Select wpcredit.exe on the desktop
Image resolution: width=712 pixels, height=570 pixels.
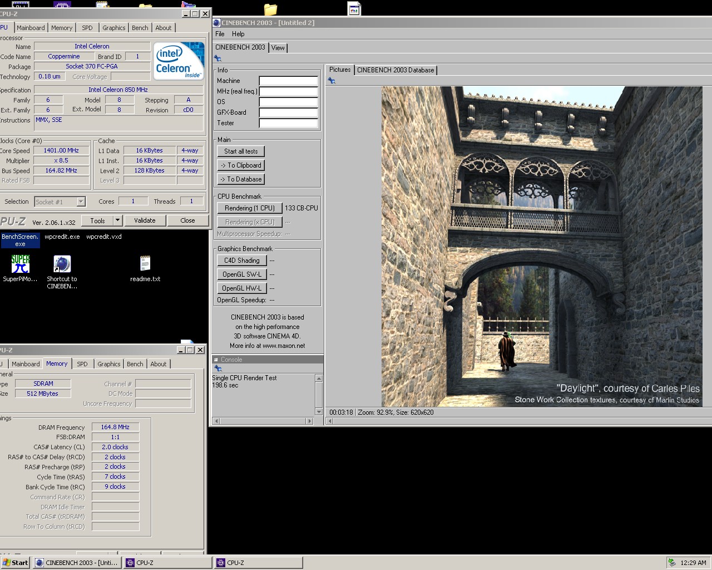[x=62, y=237]
